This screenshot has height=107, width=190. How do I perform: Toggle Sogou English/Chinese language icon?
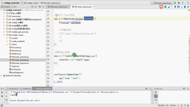(165, 7)
